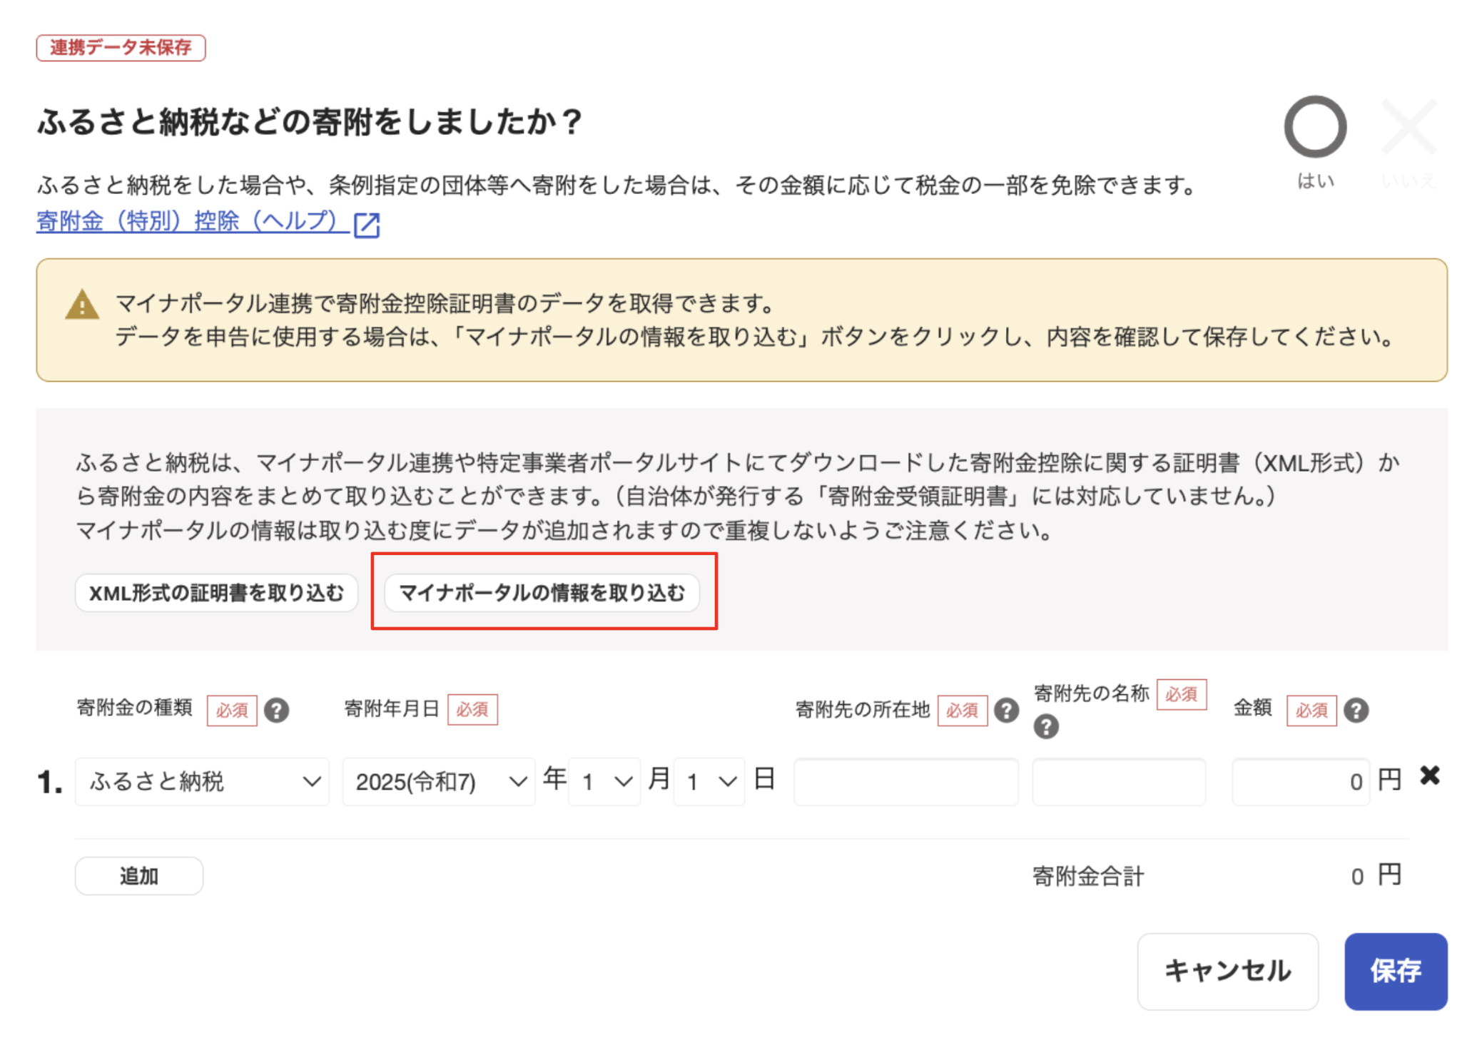Delete row 1 with the × icon
Screen dimensions: 1477x1043
1429,775
